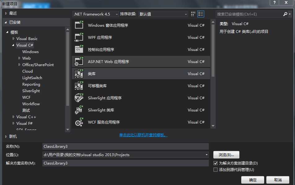Click the WCF 服务应用程序 template name
This screenshot has height=185, width=295.
[104, 122]
